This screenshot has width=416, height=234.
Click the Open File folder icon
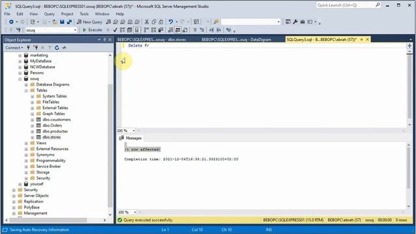coord(55,21)
